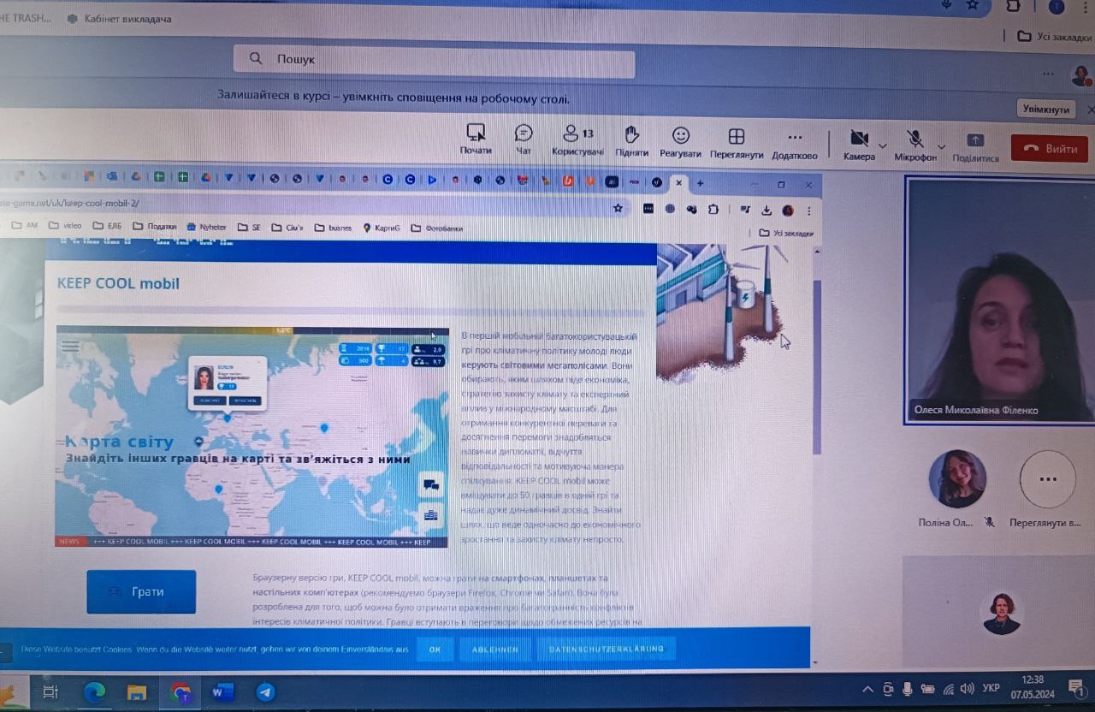Click the Увімкнути notifications button

click(1046, 110)
